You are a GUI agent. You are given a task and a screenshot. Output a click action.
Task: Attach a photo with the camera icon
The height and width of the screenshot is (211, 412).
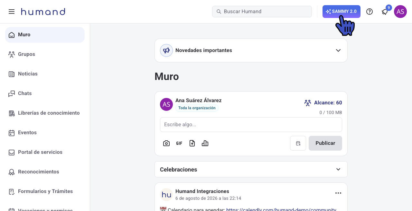click(166, 143)
